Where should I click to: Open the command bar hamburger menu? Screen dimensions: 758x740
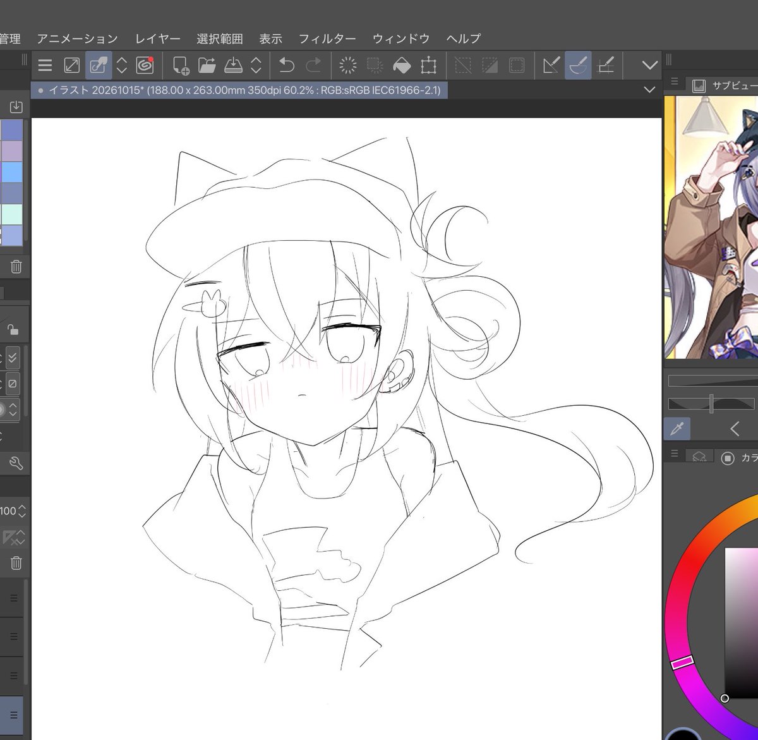pyautogui.click(x=45, y=65)
